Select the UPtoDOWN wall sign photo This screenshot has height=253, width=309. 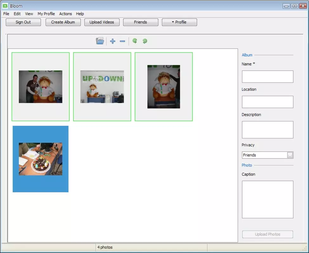tap(102, 87)
